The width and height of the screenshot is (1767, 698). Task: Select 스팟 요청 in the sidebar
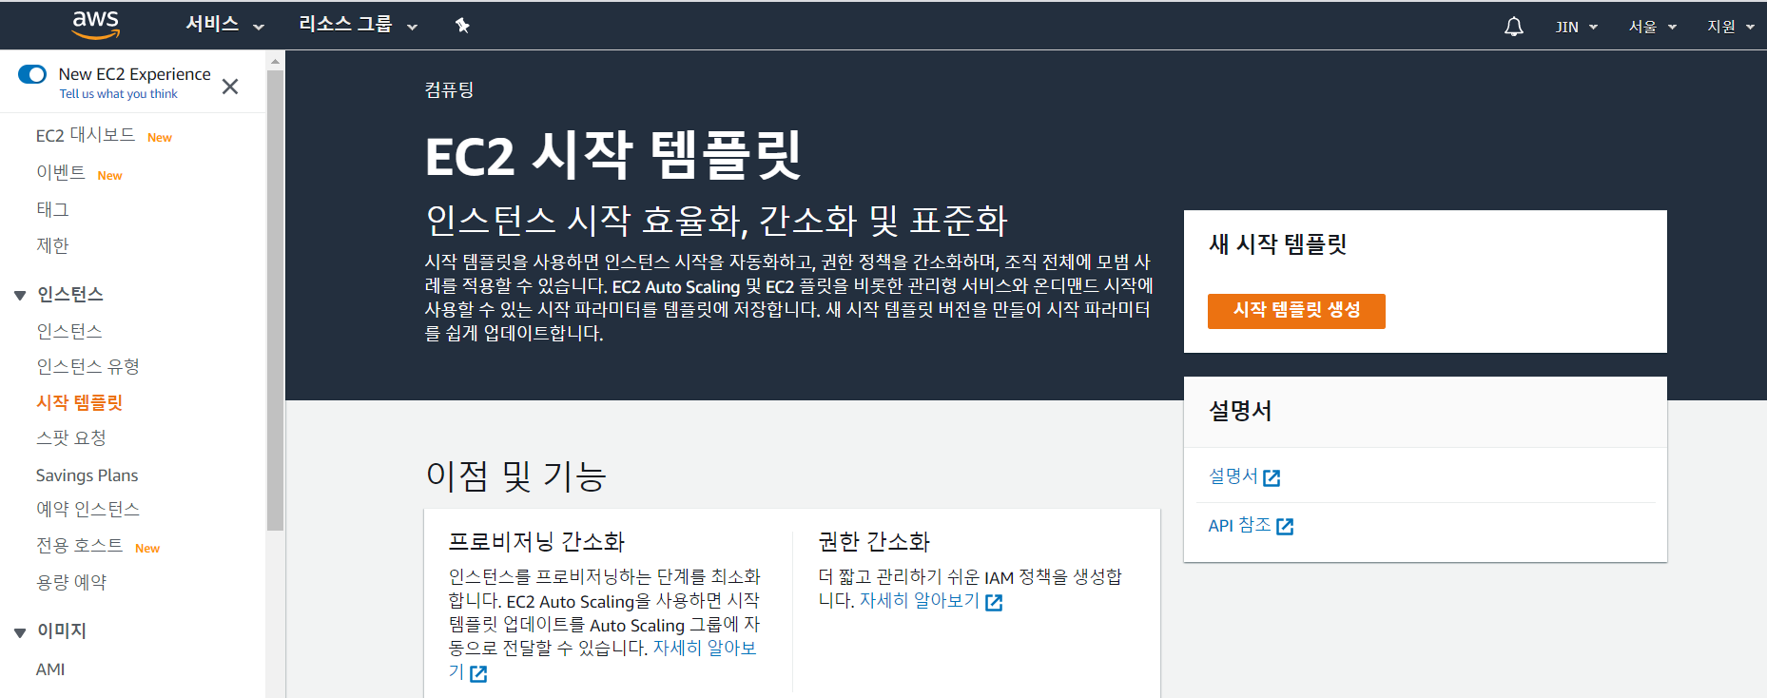[71, 438]
